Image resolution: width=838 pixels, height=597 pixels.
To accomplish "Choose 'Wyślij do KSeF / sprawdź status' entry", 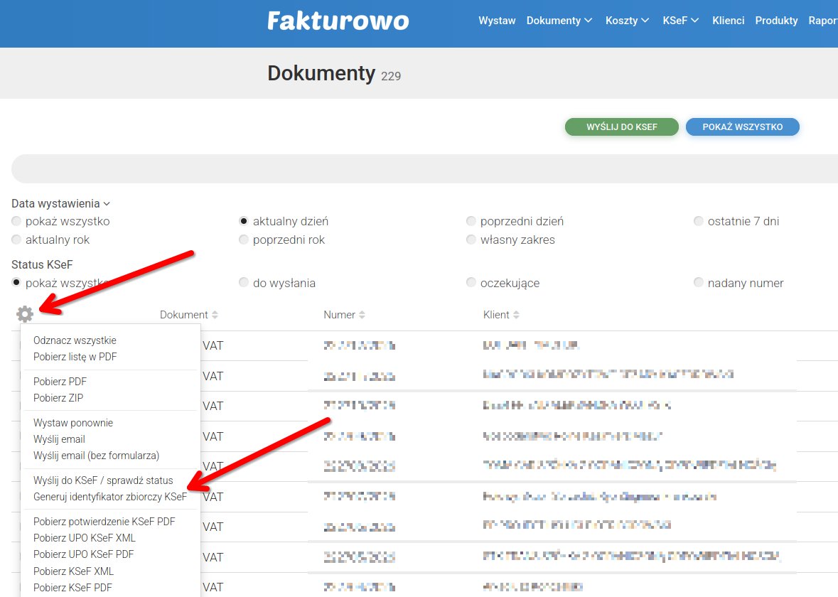I will pyautogui.click(x=103, y=480).
